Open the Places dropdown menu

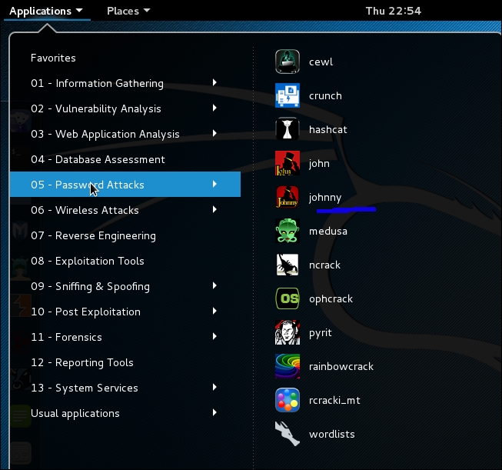tap(128, 11)
